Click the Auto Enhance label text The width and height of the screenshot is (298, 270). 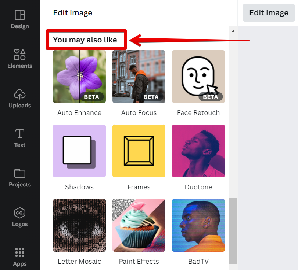(79, 113)
